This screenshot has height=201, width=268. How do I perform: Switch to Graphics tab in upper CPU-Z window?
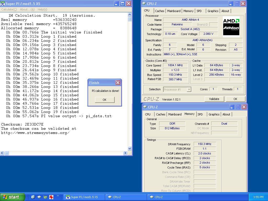pyautogui.click(x=213, y=11)
